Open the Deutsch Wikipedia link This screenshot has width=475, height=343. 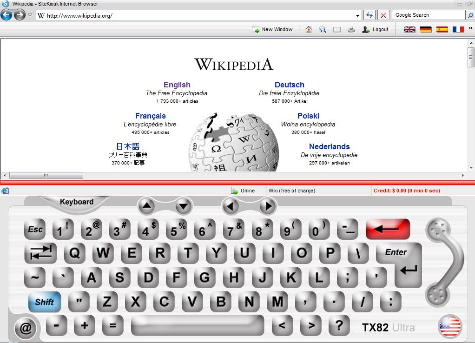(x=289, y=85)
